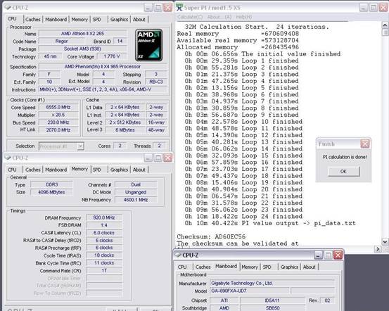Minimize the Super PI window
389x311 pixels.
364,8
